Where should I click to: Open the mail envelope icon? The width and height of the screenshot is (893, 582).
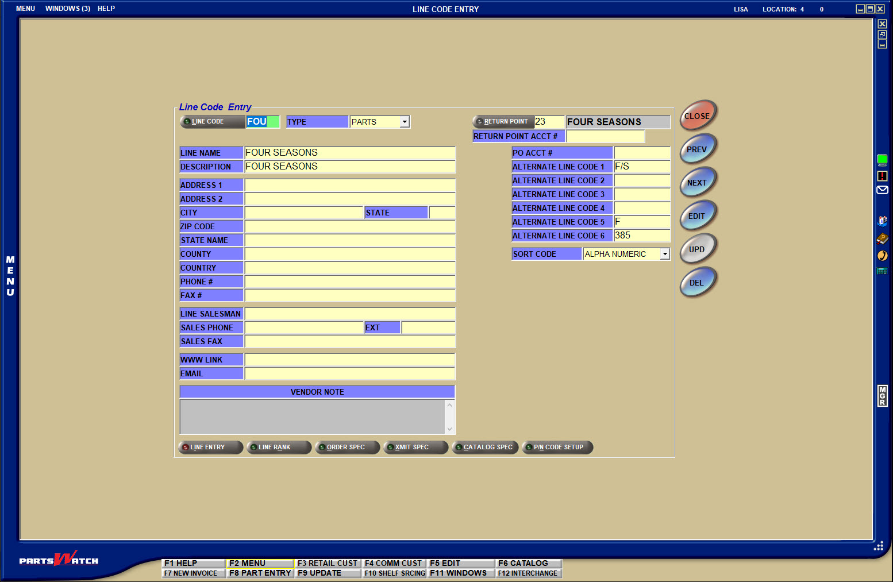(882, 190)
